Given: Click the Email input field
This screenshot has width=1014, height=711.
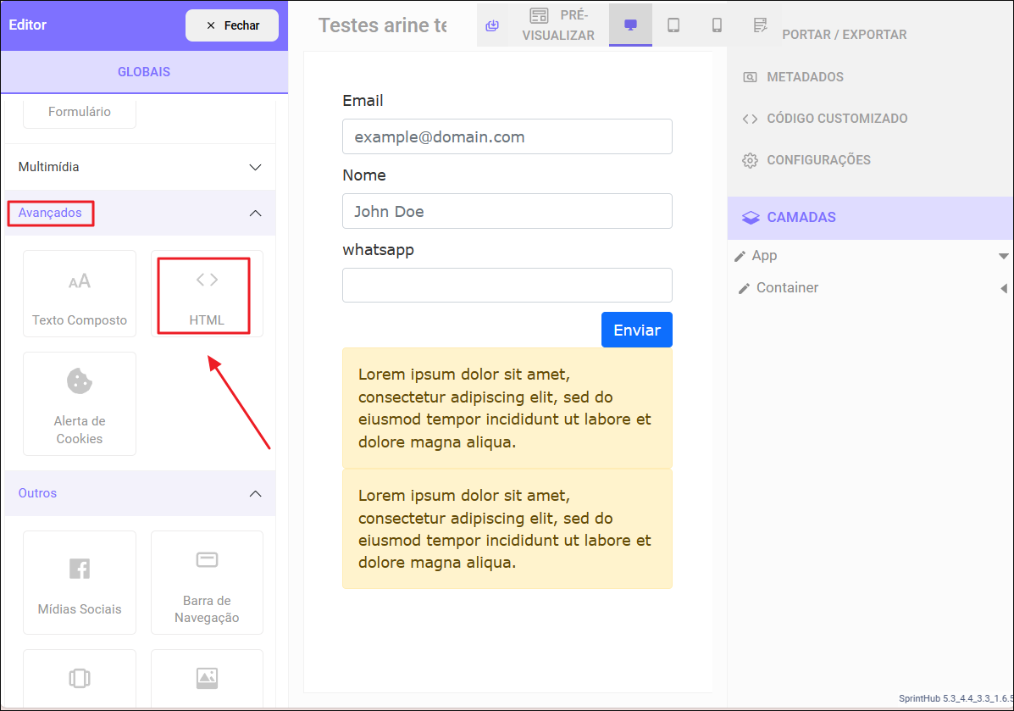Looking at the screenshot, I should [x=507, y=136].
